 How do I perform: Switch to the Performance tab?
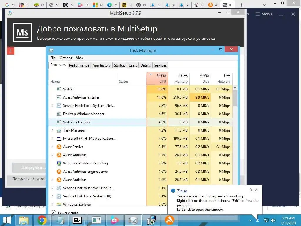click(x=79, y=65)
